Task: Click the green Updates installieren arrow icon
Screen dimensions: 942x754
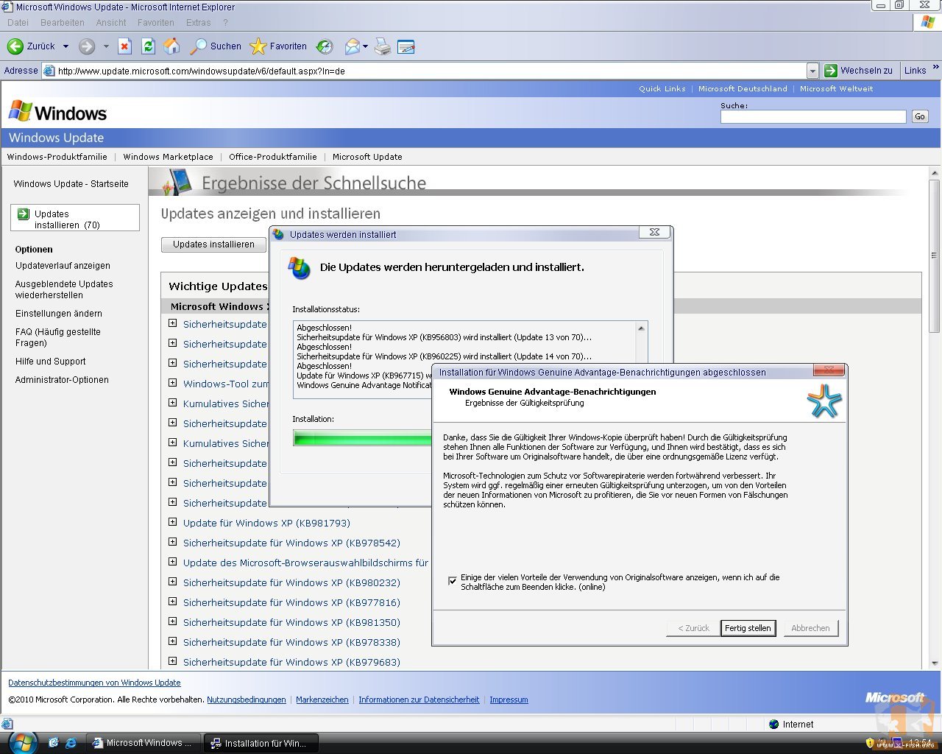Action: pos(24,214)
